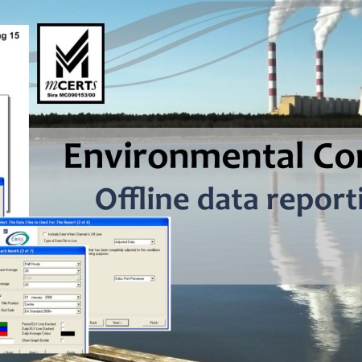The width and height of the screenshot is (362, 362).
Task: Tick the Period ELV Line Dashed checkbox
Action: 62,324
